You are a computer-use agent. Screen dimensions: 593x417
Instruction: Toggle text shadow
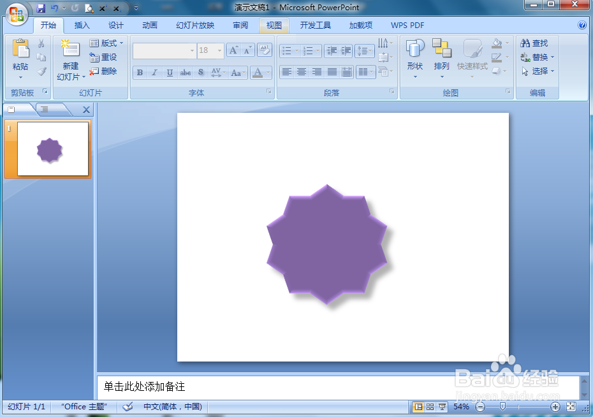pyautogui.click(x=201, y=73)
